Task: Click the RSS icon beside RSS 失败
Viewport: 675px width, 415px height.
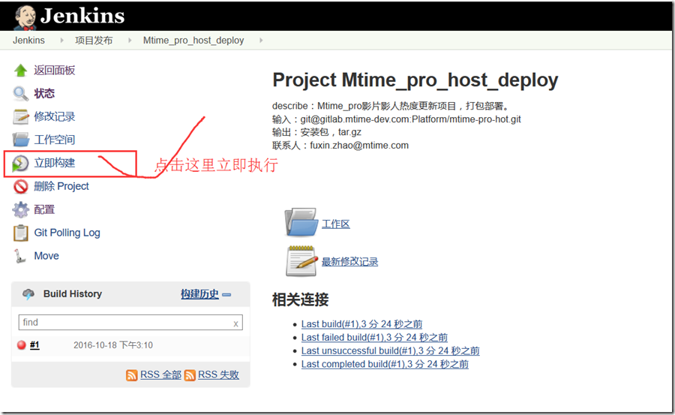Action: (x=190, y=375)
